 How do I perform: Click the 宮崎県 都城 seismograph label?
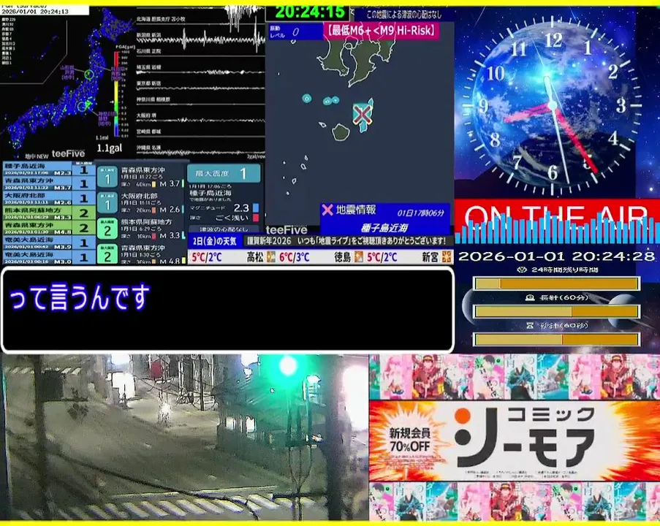[x=148, y=131]
